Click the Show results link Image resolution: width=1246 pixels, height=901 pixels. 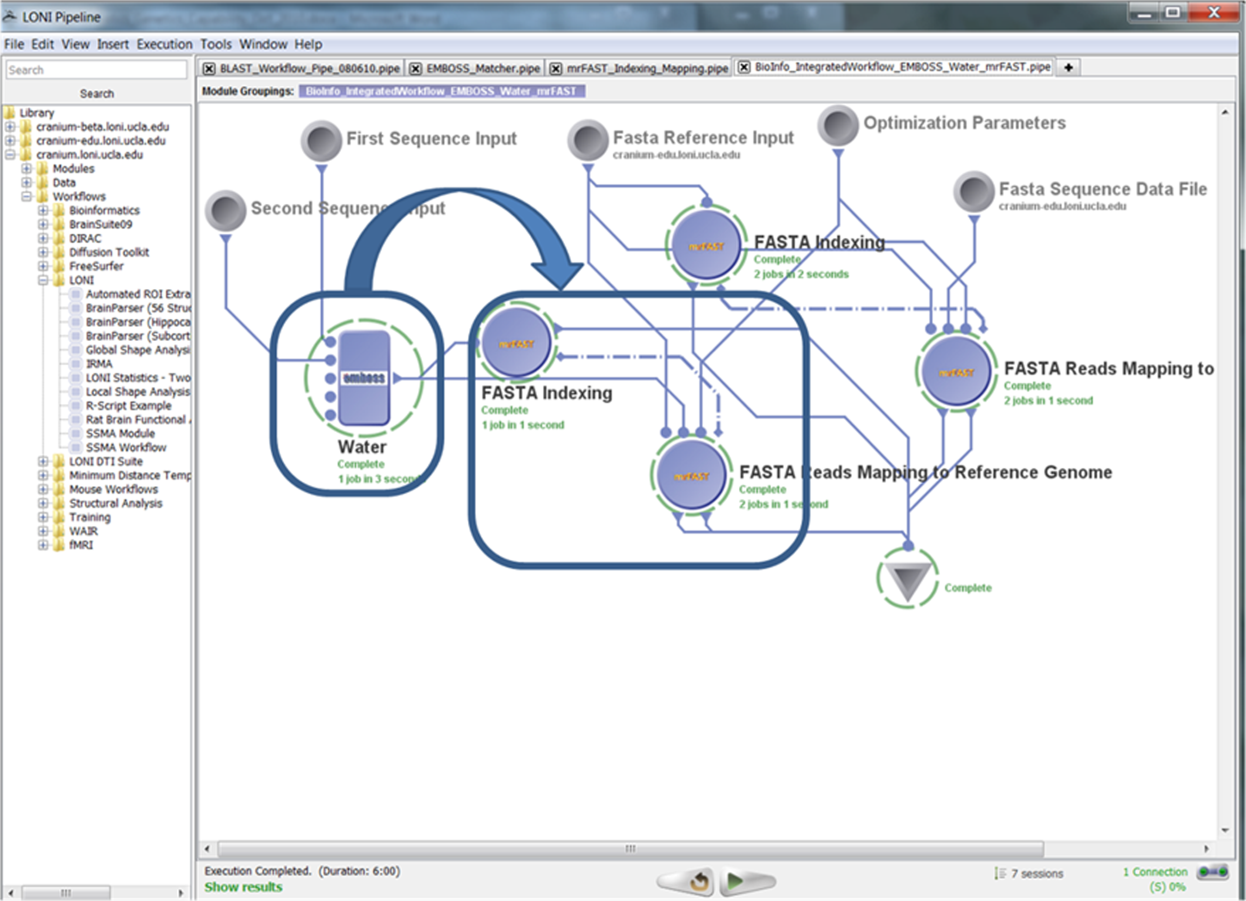point(243,887)
